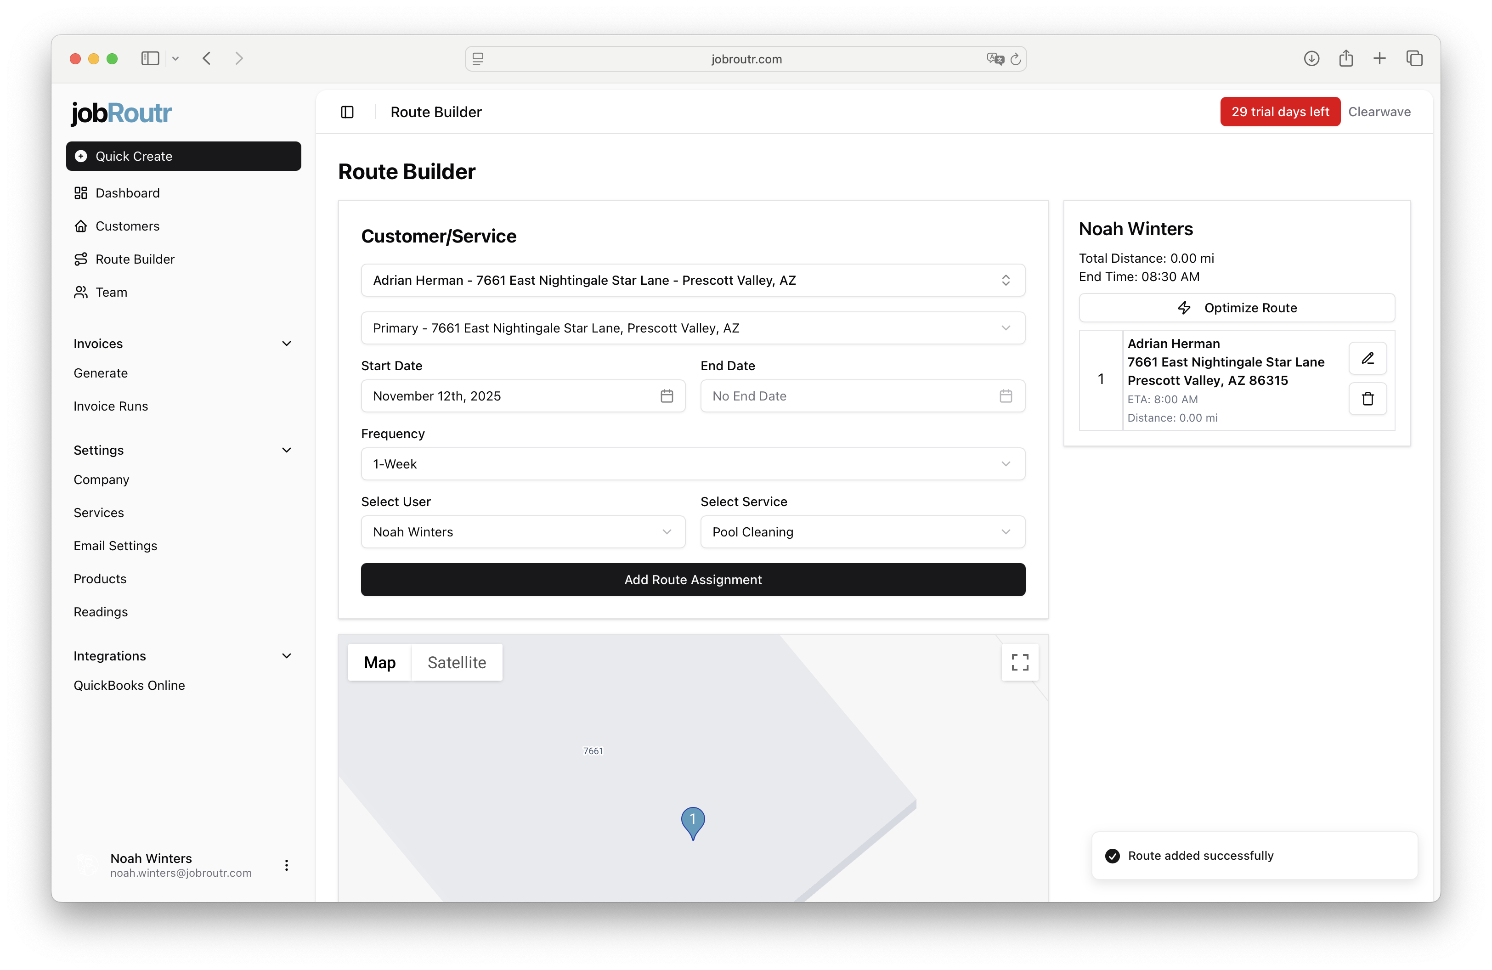The image size is (1492, 970).
Task: Open the Select Service Pool Cleaning dropdown
Action: pos(862,532)
